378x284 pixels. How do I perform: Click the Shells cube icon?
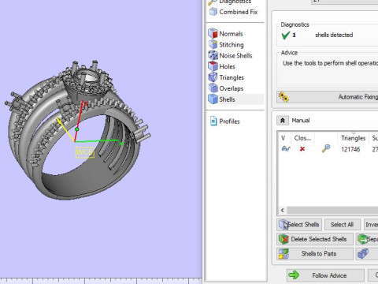(x=213, y=99)
